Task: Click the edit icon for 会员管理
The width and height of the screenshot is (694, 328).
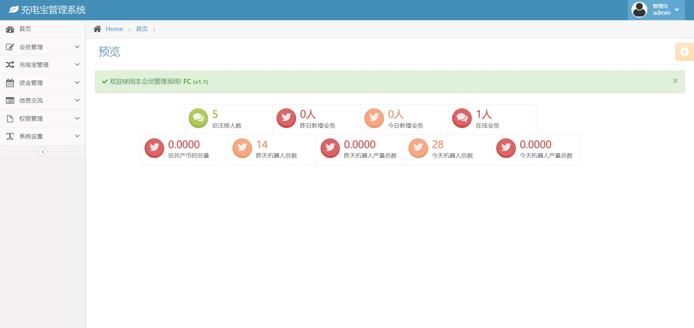Action: pos(10,47)
